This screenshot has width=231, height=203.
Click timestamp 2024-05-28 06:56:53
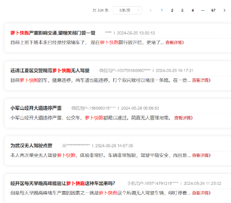pyautogui.click(x=140, y=108)
